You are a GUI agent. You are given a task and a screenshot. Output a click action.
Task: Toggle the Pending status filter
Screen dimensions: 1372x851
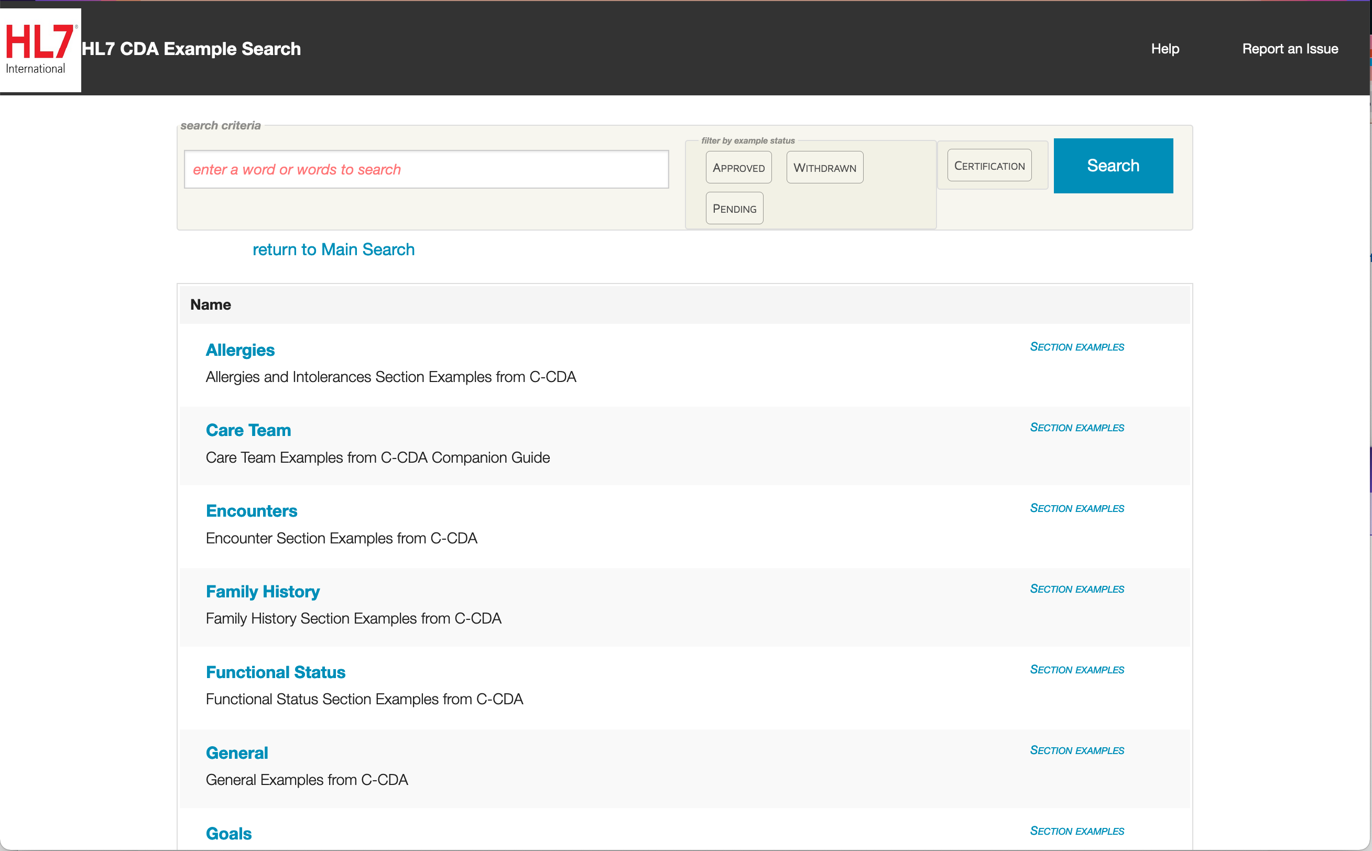(734, 208)
